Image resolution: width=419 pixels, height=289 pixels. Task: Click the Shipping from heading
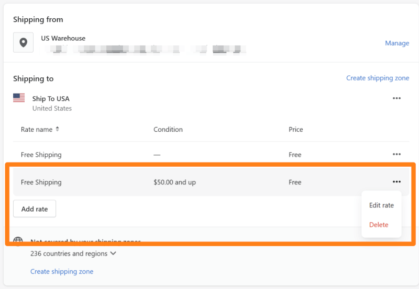pos(38,19)
